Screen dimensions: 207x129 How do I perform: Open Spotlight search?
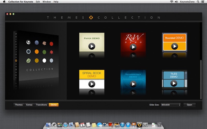[x=198, y=2]
